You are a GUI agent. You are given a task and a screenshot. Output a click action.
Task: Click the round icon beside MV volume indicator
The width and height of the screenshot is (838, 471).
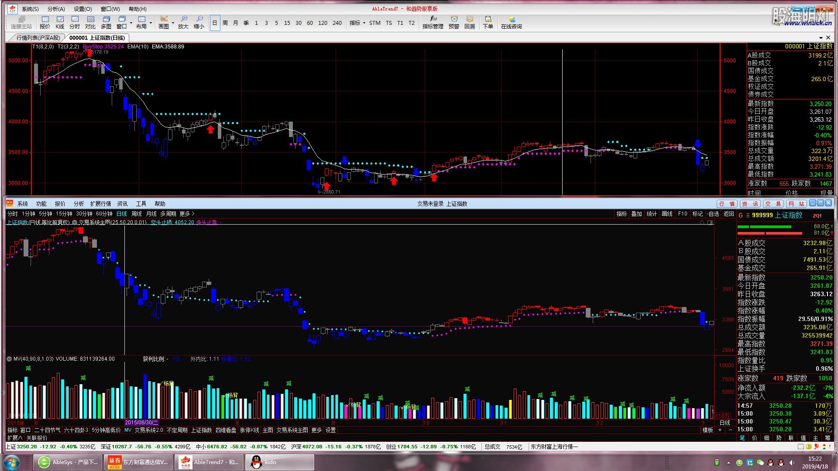(x=9, y=359)
